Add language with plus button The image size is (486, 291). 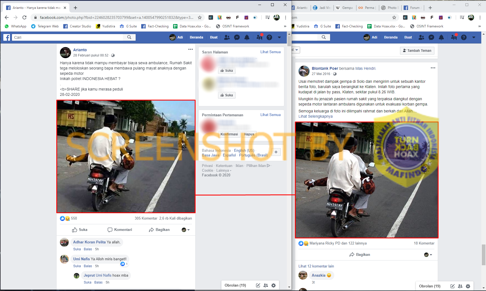click(x=276, y=152)
